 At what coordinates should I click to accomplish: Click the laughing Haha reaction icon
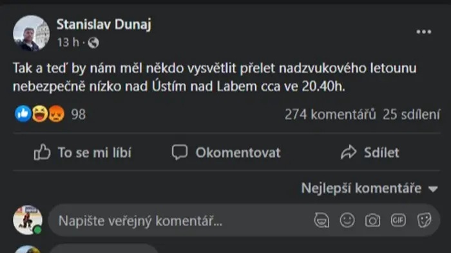click(x=40, y=114)
